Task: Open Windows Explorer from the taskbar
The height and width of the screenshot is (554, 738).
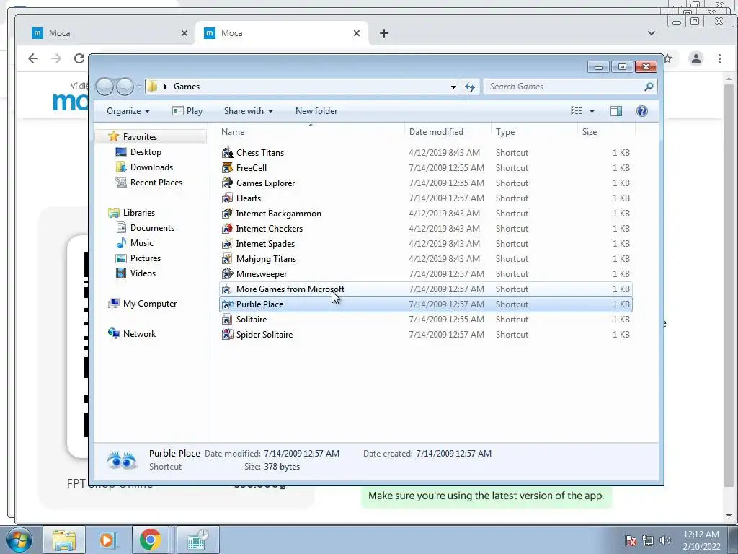Action: pyautogui.click(x=64, y=540)
